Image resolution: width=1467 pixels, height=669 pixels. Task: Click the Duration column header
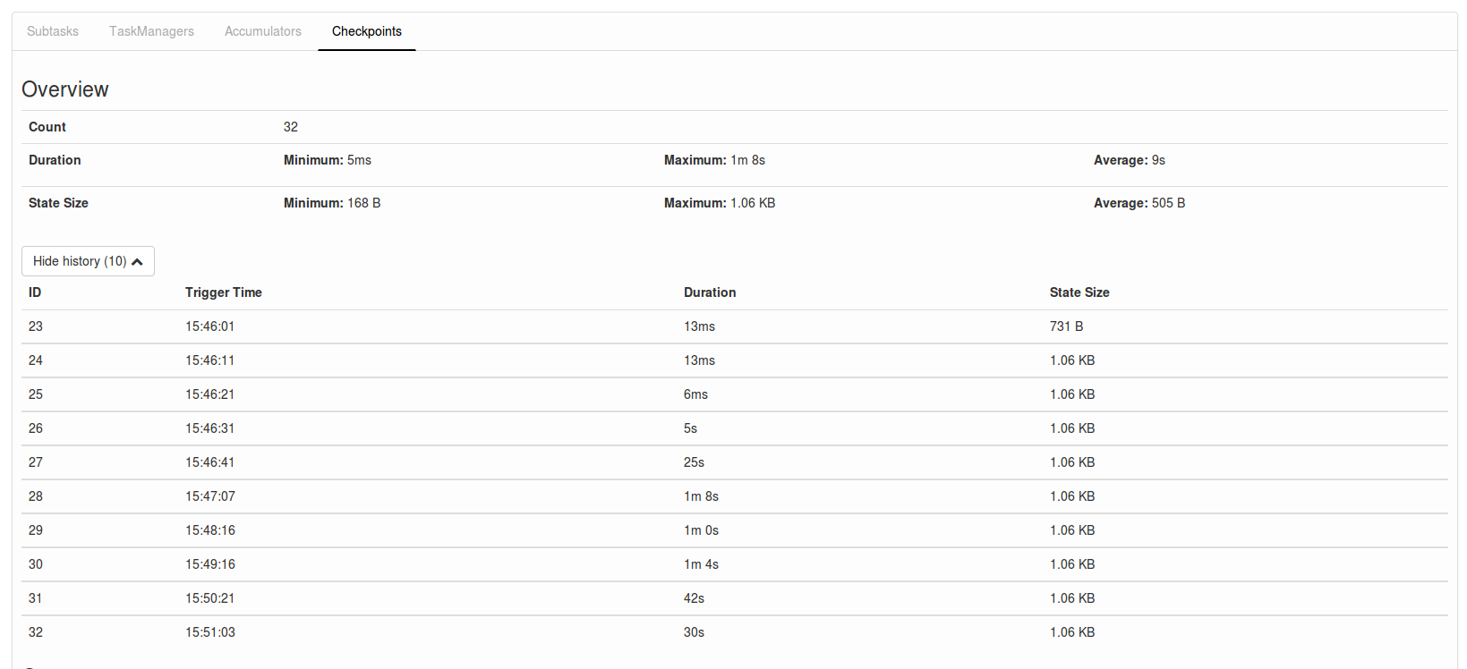[x=710, y=292]
